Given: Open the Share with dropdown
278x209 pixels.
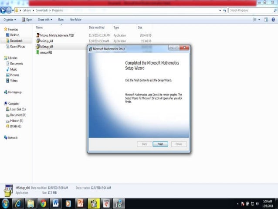Looking at the screenshot, I should tap(45, 20).
